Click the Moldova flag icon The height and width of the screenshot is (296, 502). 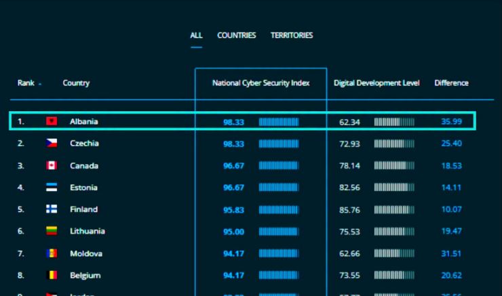click(52, 253)
